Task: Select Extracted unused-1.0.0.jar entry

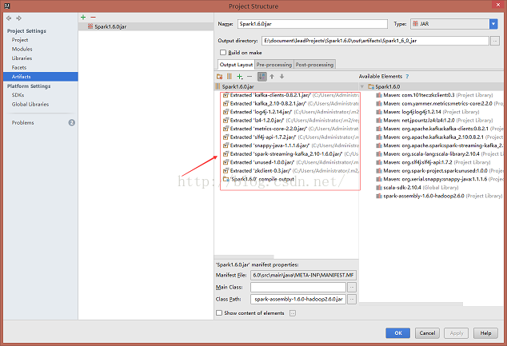Action: click(291, 162)
